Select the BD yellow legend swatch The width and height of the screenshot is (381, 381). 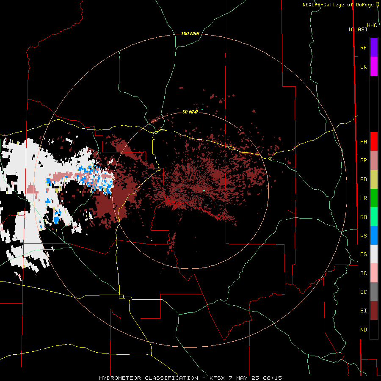pos(374,179)
